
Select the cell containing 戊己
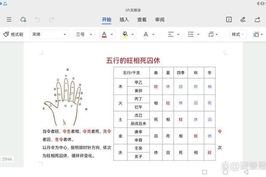[x=138, y=115]
